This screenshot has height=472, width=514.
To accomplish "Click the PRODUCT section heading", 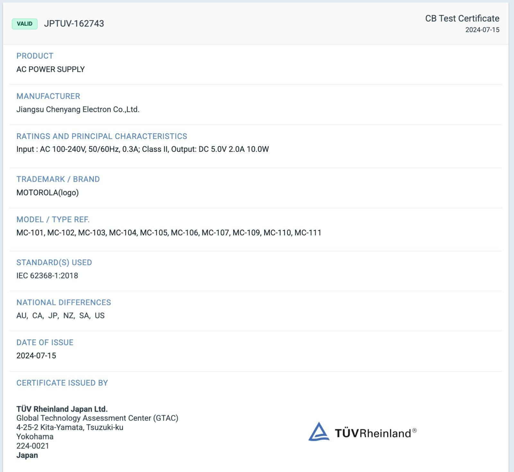I will tap(35, 56).
